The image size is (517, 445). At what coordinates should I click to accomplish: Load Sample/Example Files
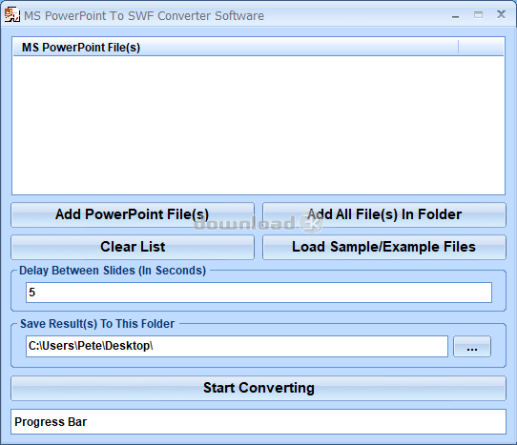tap(384, 247)
